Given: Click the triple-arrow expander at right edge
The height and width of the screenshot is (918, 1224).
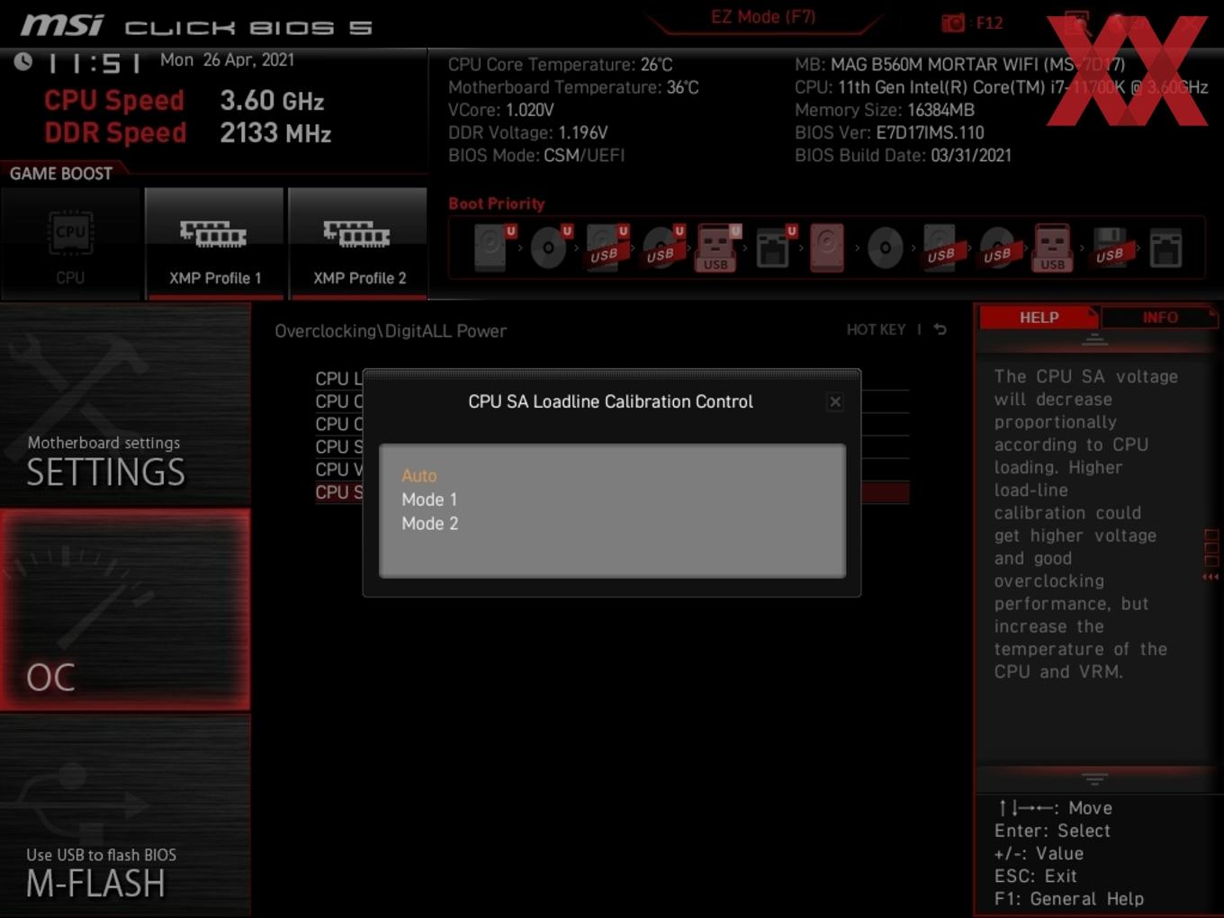Looking at the screenshot, I should tap(1210, 576).
